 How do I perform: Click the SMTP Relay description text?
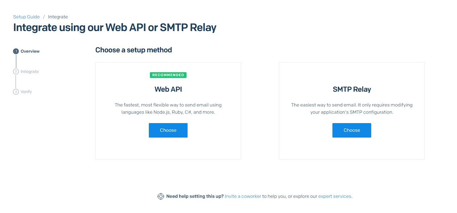coord(352,109)
